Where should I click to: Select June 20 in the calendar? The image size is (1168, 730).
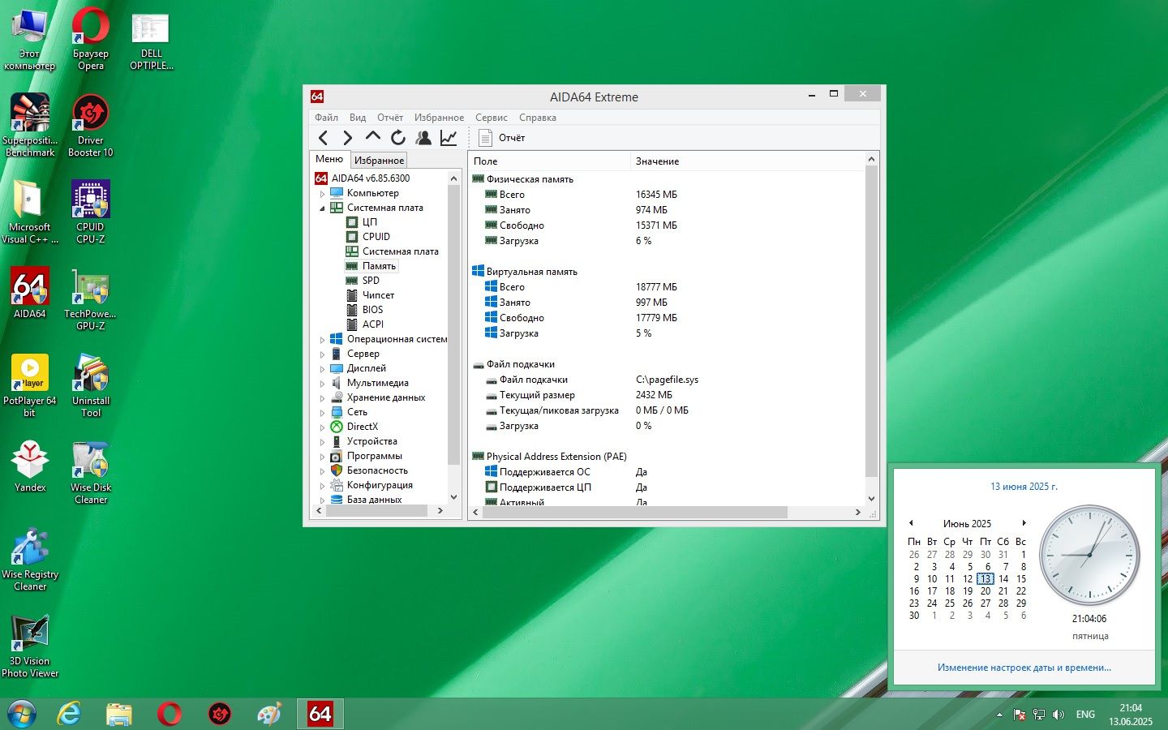pyautogui.click(x=985, y=591)
